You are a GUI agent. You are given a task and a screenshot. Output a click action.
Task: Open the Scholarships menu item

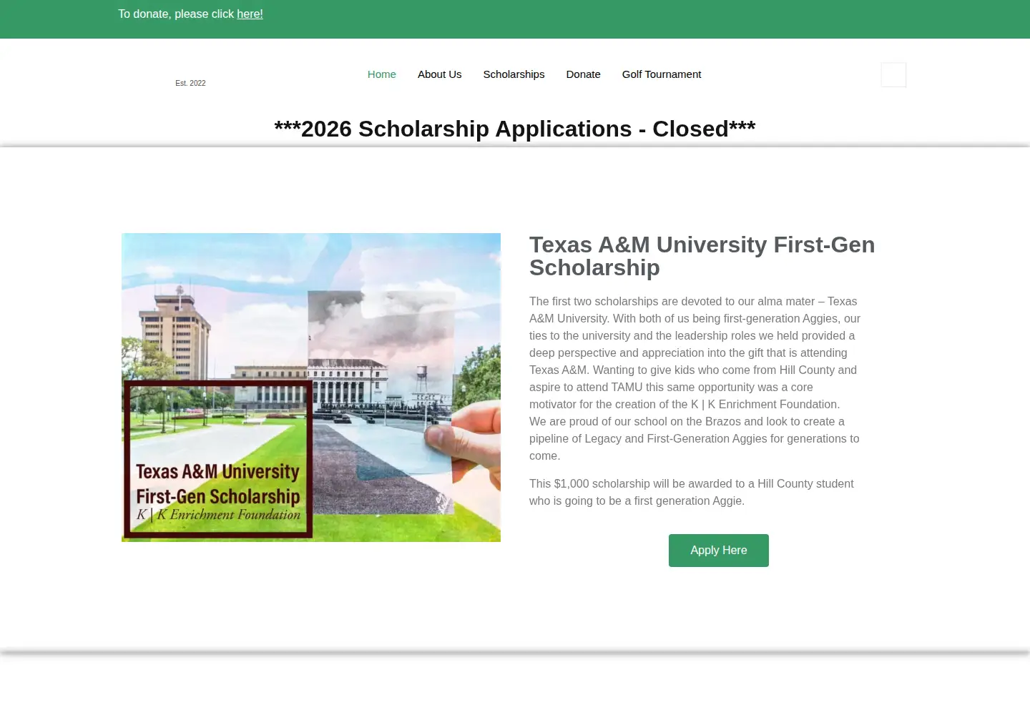coord(514,74)
